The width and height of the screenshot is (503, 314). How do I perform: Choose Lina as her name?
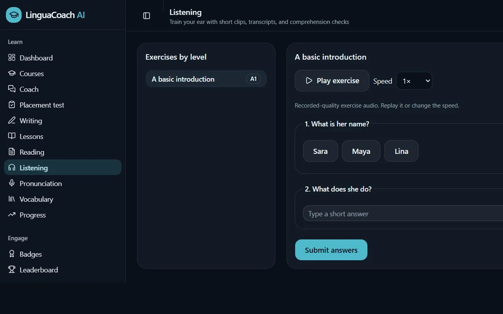click(401, 151)
